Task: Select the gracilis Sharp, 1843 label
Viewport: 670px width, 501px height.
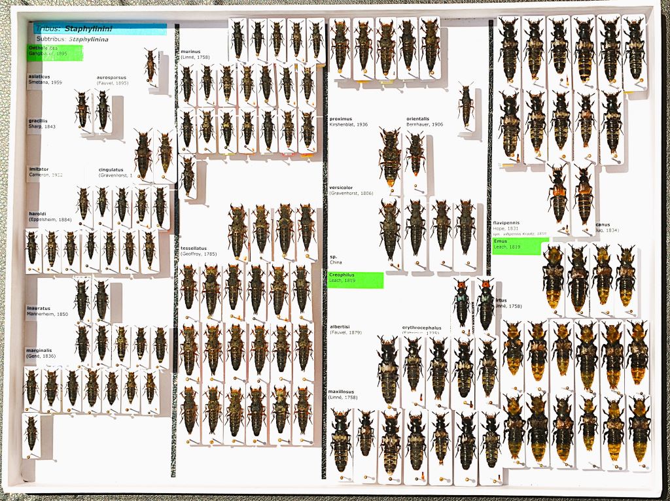Action: click(42, 124)
